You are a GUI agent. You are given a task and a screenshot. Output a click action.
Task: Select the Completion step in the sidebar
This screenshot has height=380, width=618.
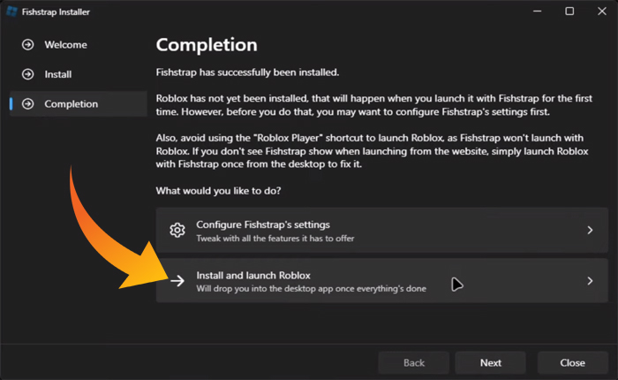[72, 104]
